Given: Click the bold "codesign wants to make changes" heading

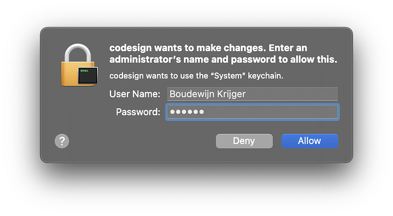Looking at the screenshot, I should [187, 48].
